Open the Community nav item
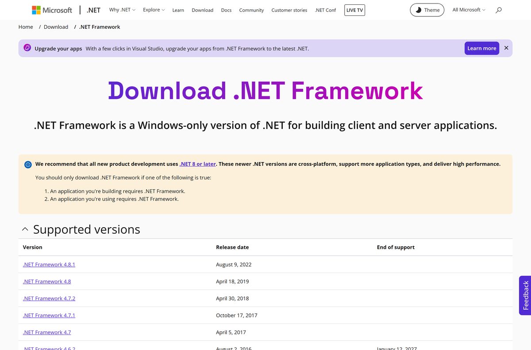This screenshot has width=531, height=350. pos(251,10)
